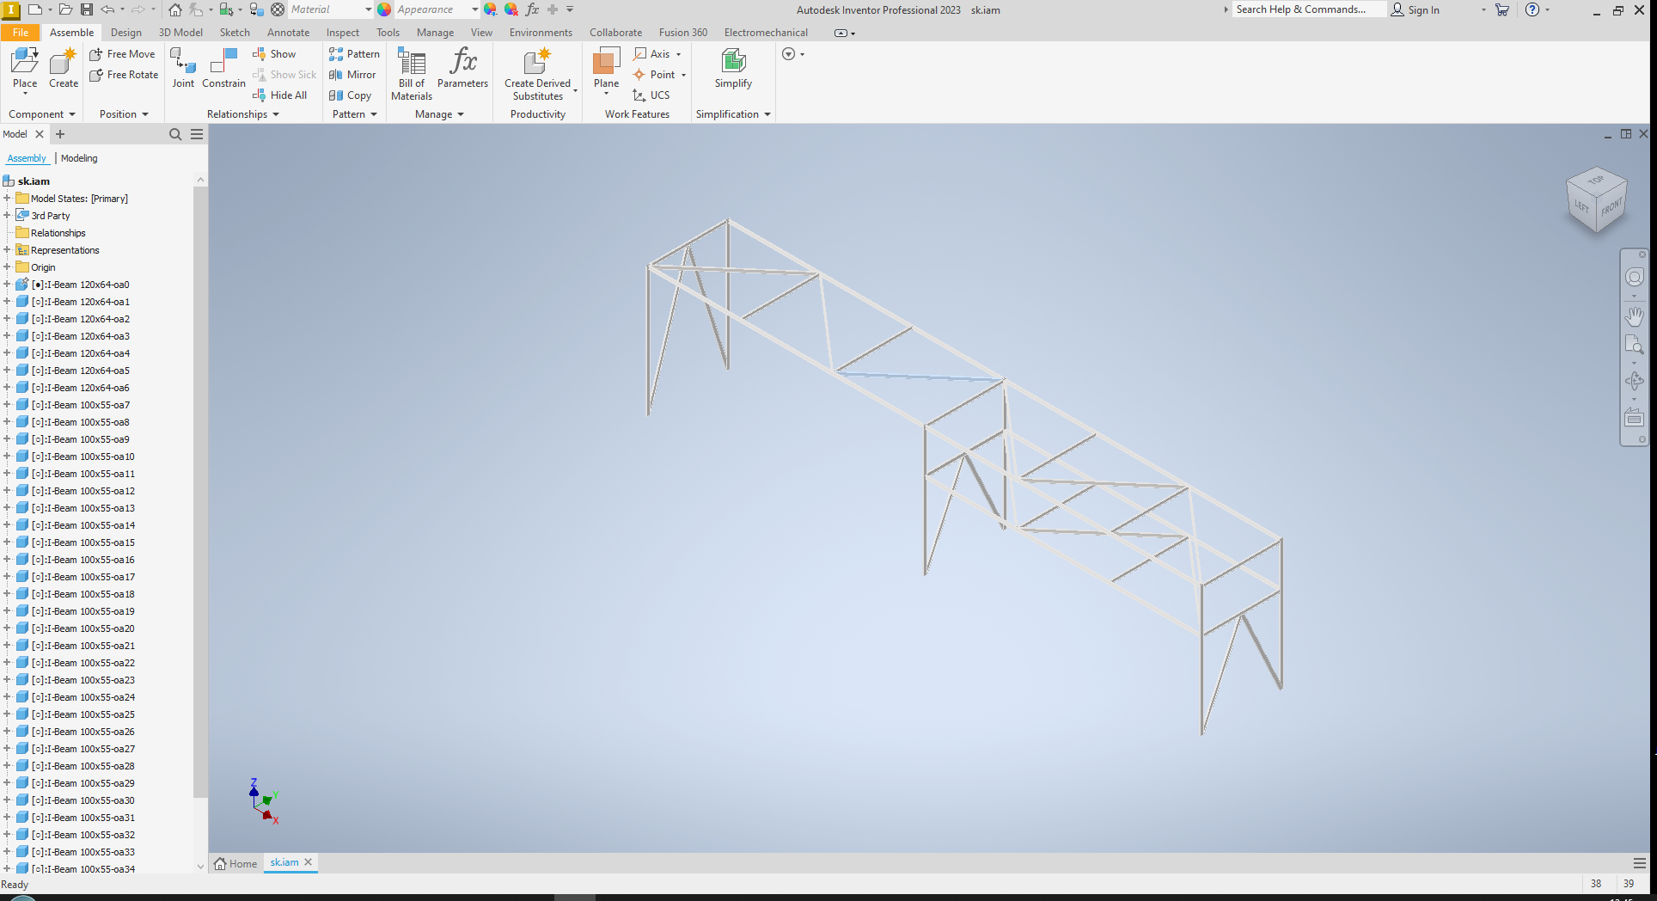Open the Parameters dialog
The width and height of the screenshot is (1657, 901).
click(463, 69)
